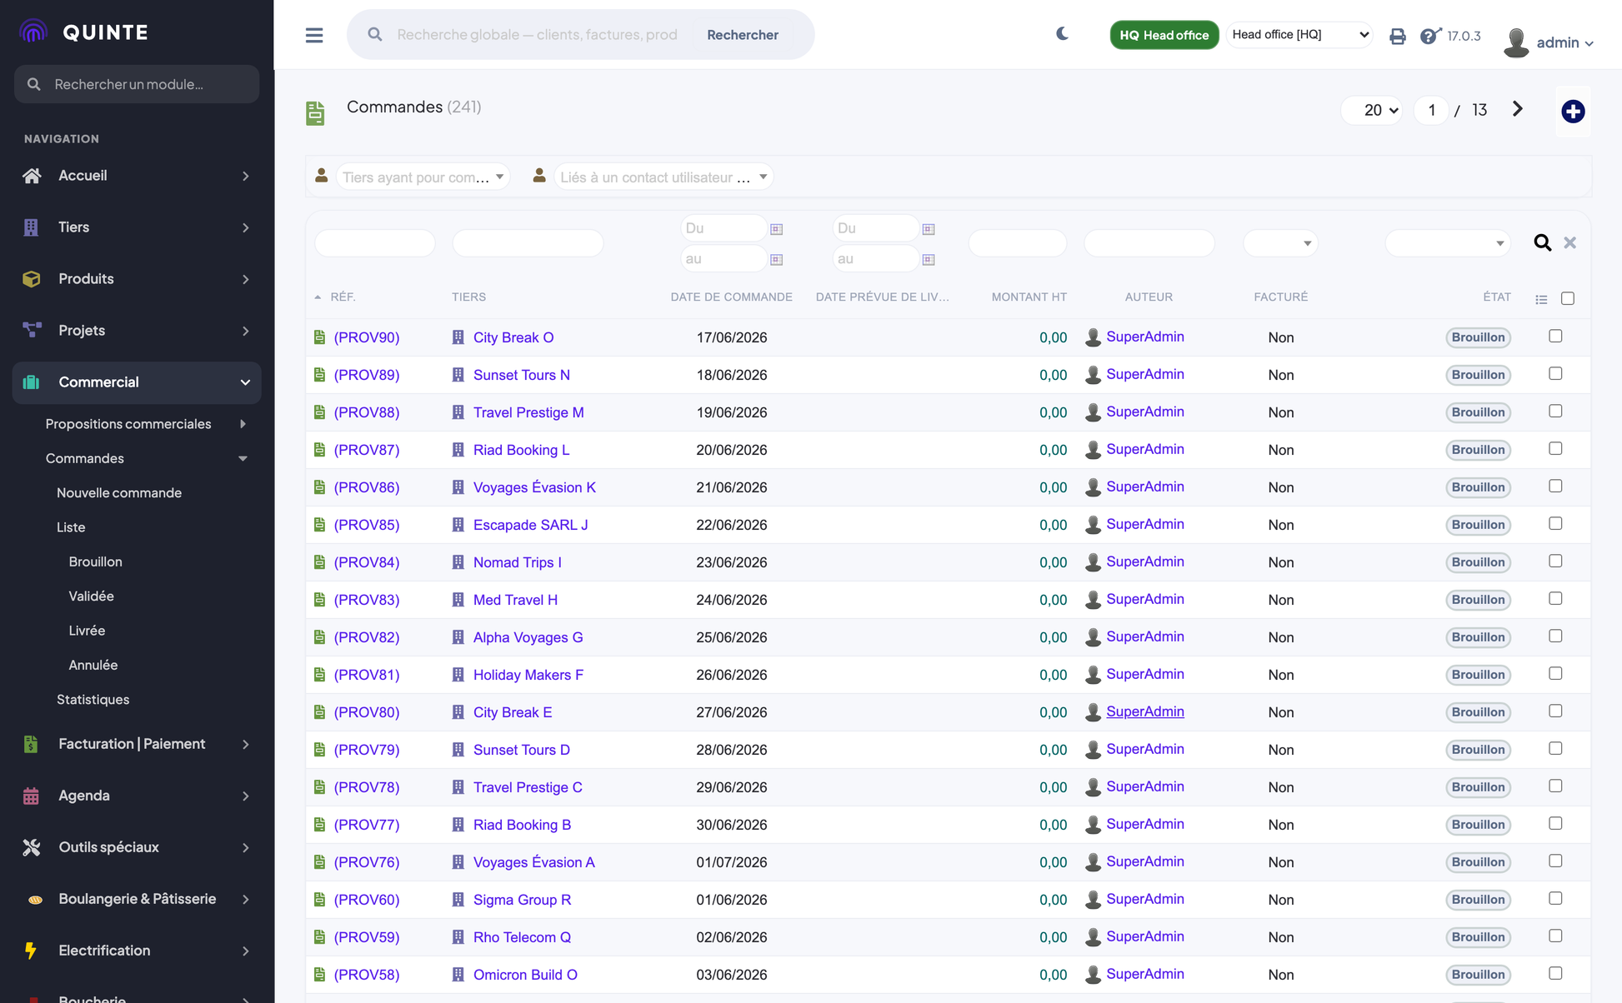
Task: Toggle the hamburger sidebar menu icon
Action: (314, 35)
